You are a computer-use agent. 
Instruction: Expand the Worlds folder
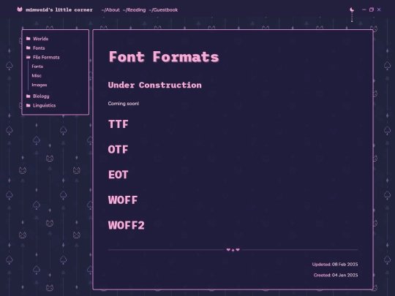40,39
